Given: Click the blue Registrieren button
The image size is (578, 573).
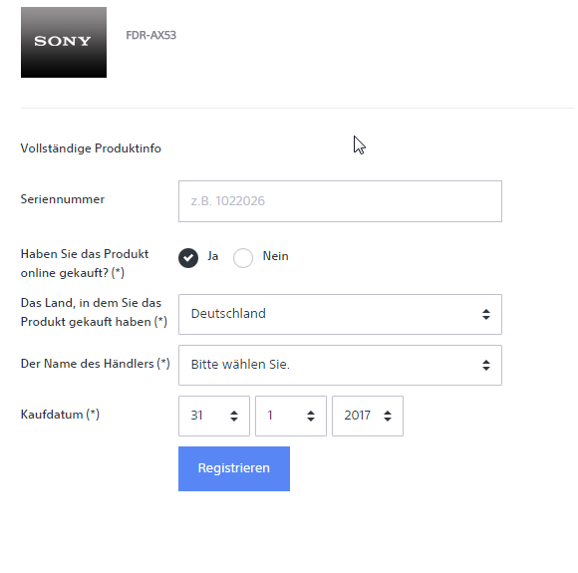Looking at the screenshot, I should tap(234, 468).
